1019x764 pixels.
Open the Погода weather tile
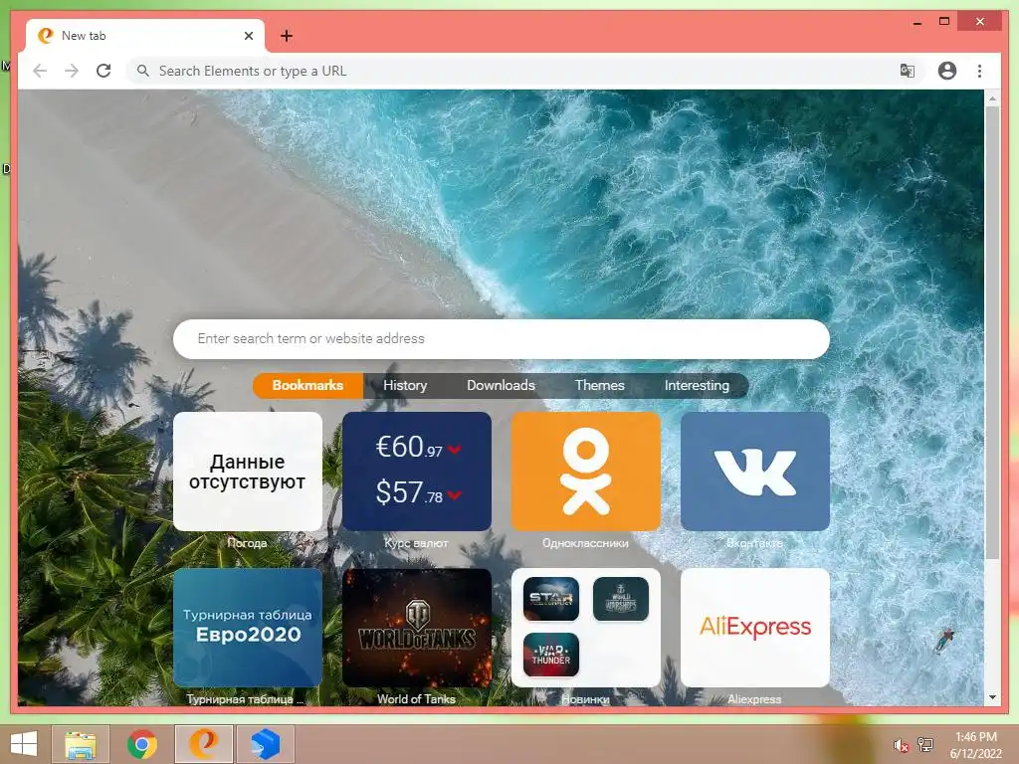point(248,471)
